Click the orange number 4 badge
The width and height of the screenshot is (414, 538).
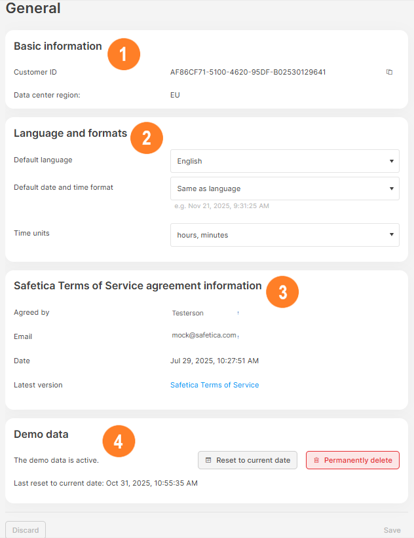[119, 441]
